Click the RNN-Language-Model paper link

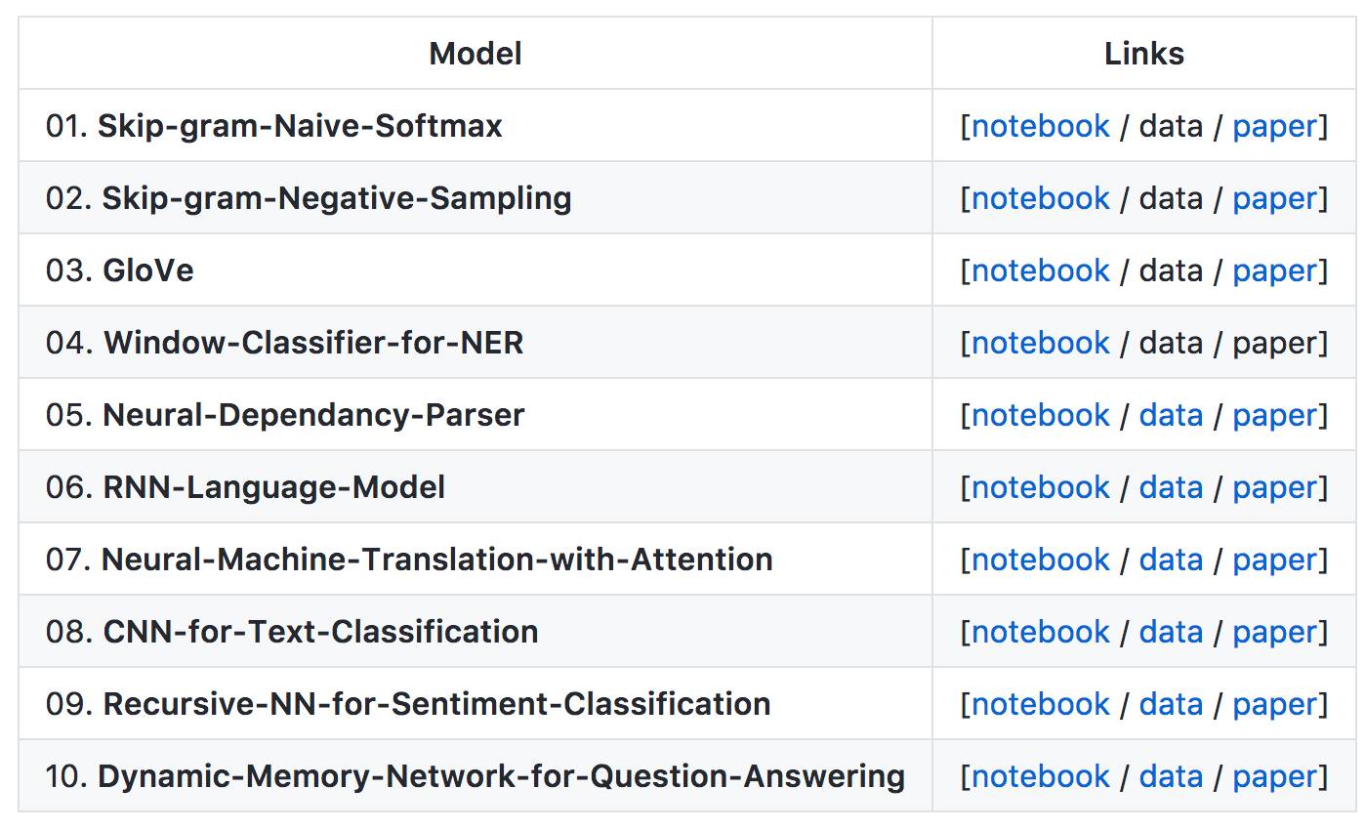[x=1274, y=487]
